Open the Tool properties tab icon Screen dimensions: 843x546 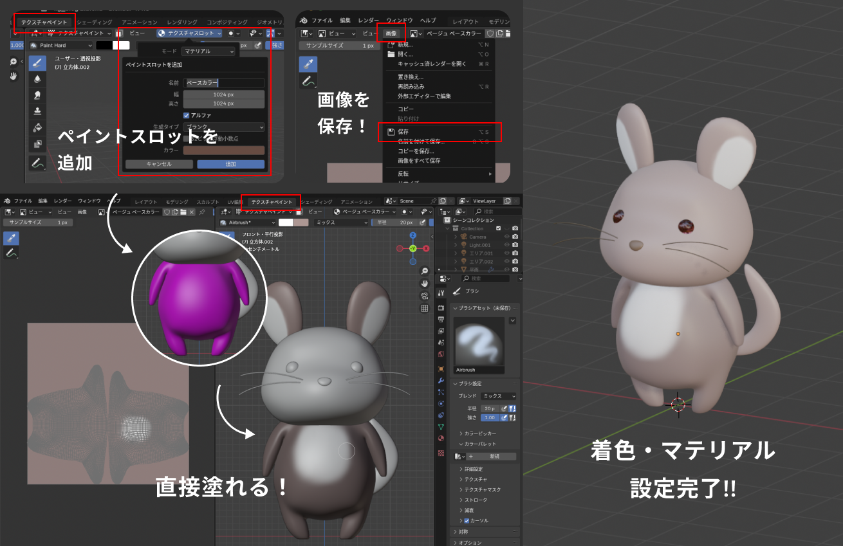point(441,293)
